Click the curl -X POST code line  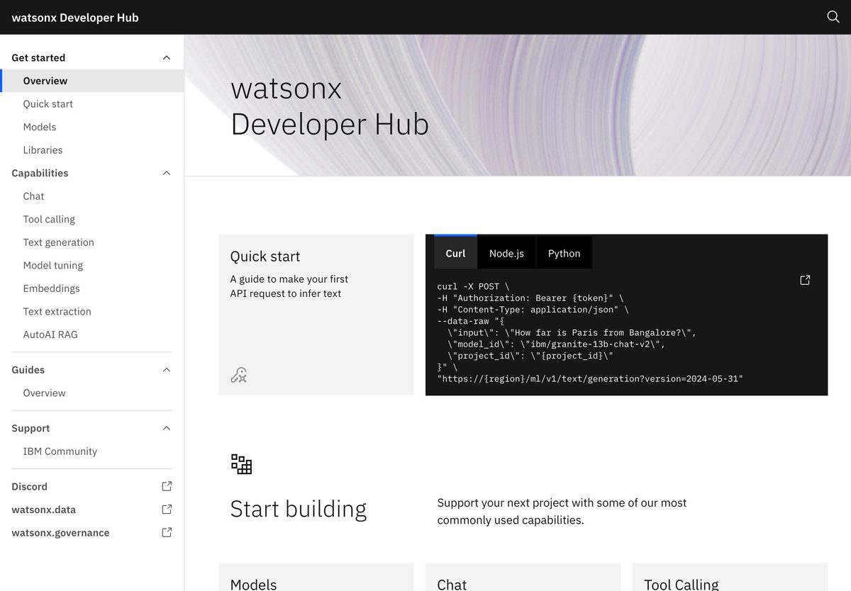(x=474, y=287)
